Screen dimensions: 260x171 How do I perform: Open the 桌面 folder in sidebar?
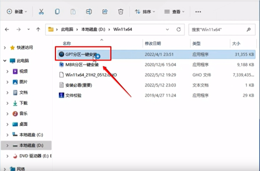24,124
